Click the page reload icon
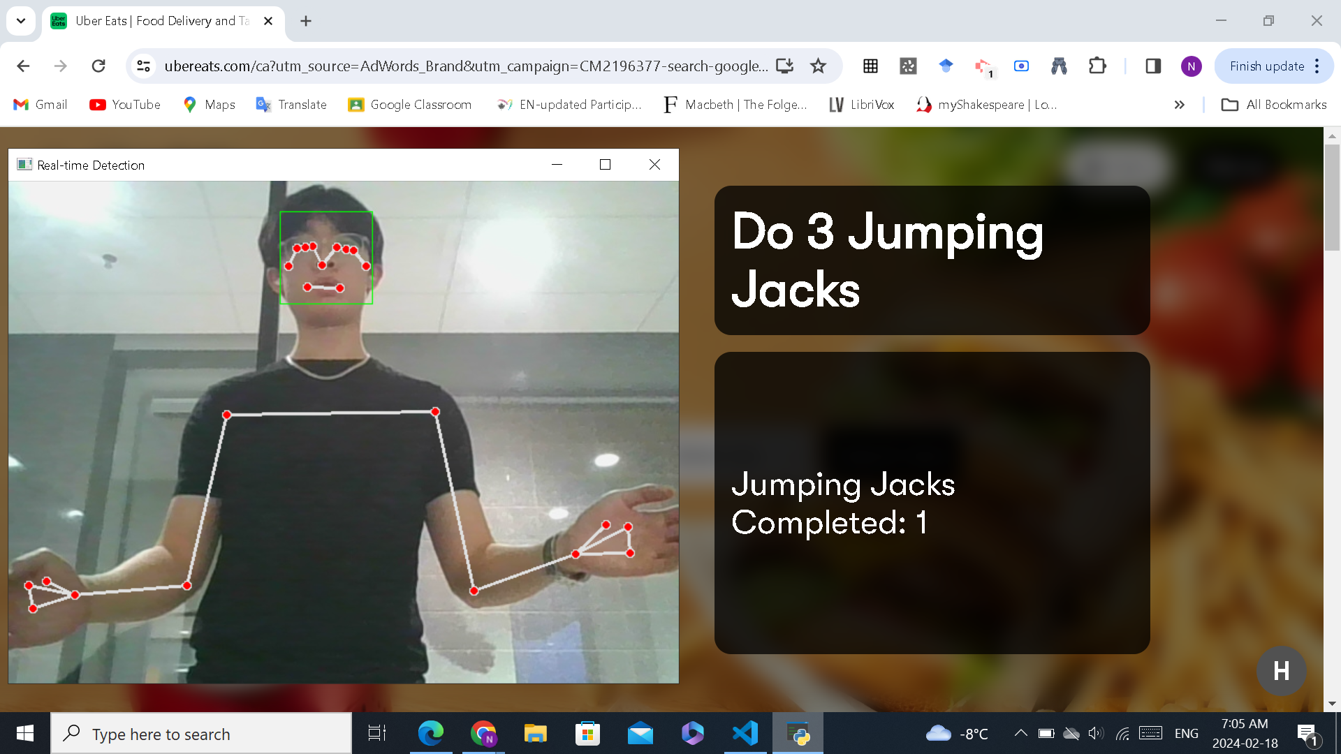1341x754 pixels. point(98,66)
